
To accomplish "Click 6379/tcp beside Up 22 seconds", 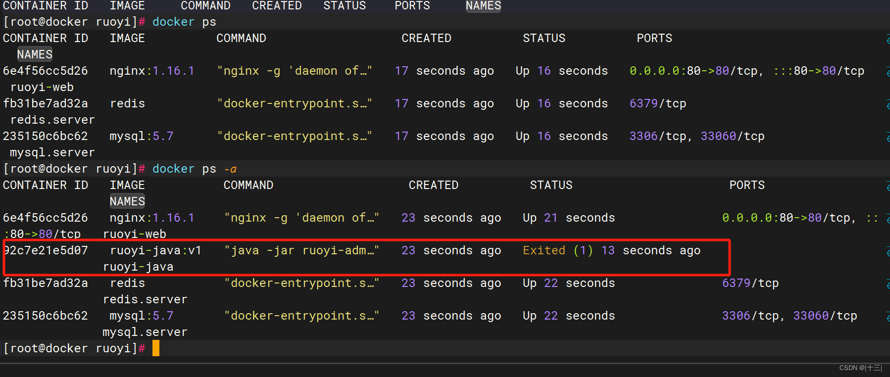I will (750, 283).
